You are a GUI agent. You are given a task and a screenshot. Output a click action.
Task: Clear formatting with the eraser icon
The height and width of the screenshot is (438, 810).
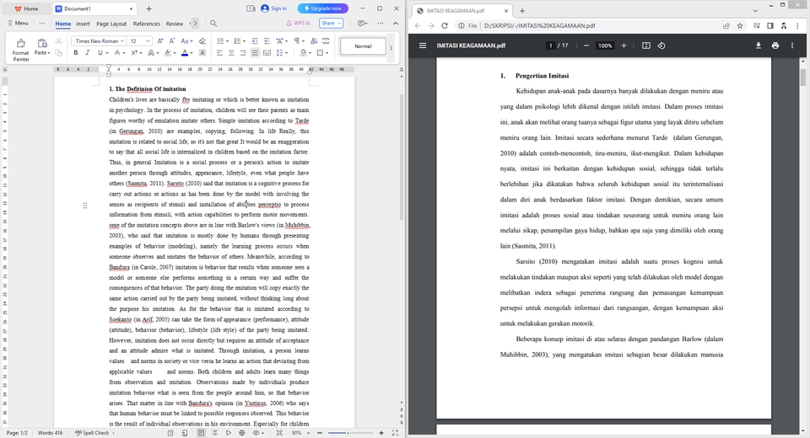[x=202, y=40]
